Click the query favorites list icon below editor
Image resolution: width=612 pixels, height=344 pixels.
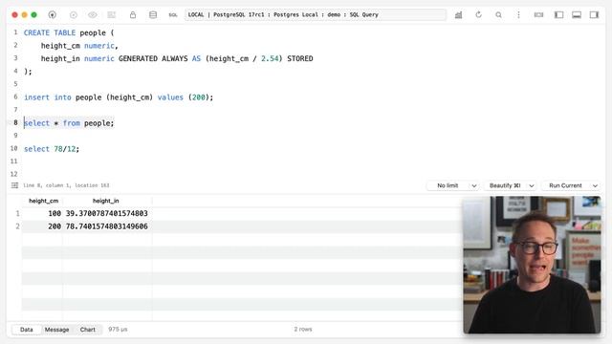pos(15,185)
